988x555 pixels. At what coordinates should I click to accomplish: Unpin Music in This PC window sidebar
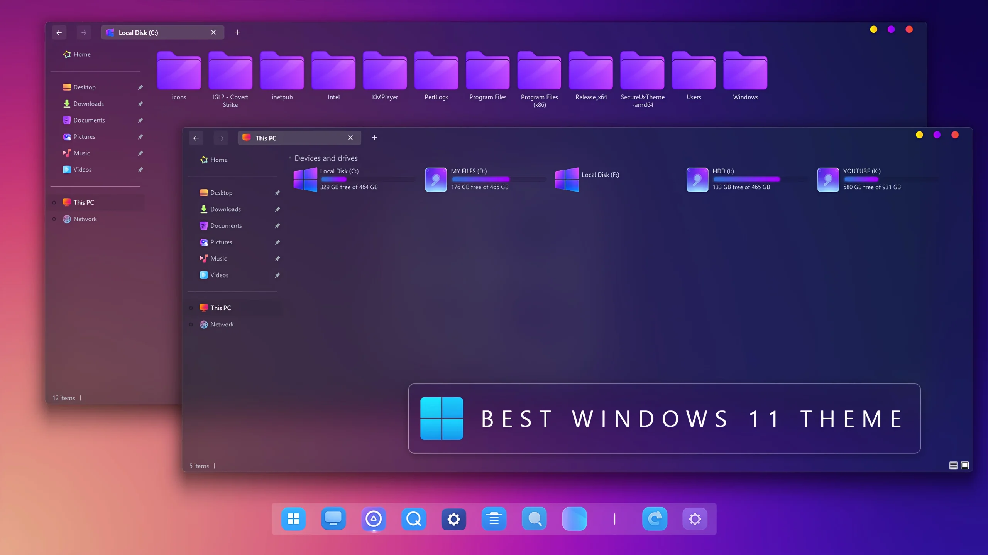click(277, 259)
